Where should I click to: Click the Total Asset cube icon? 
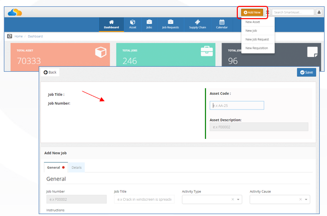point(101,52)
